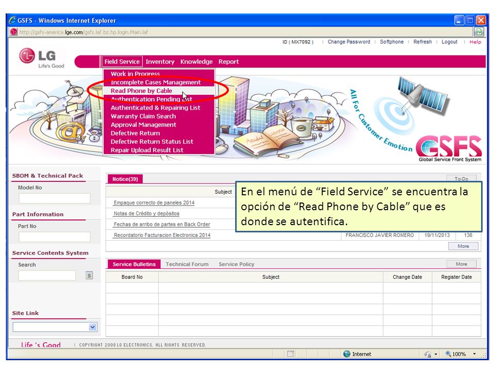Click the Board No column header

click(132, 277)
